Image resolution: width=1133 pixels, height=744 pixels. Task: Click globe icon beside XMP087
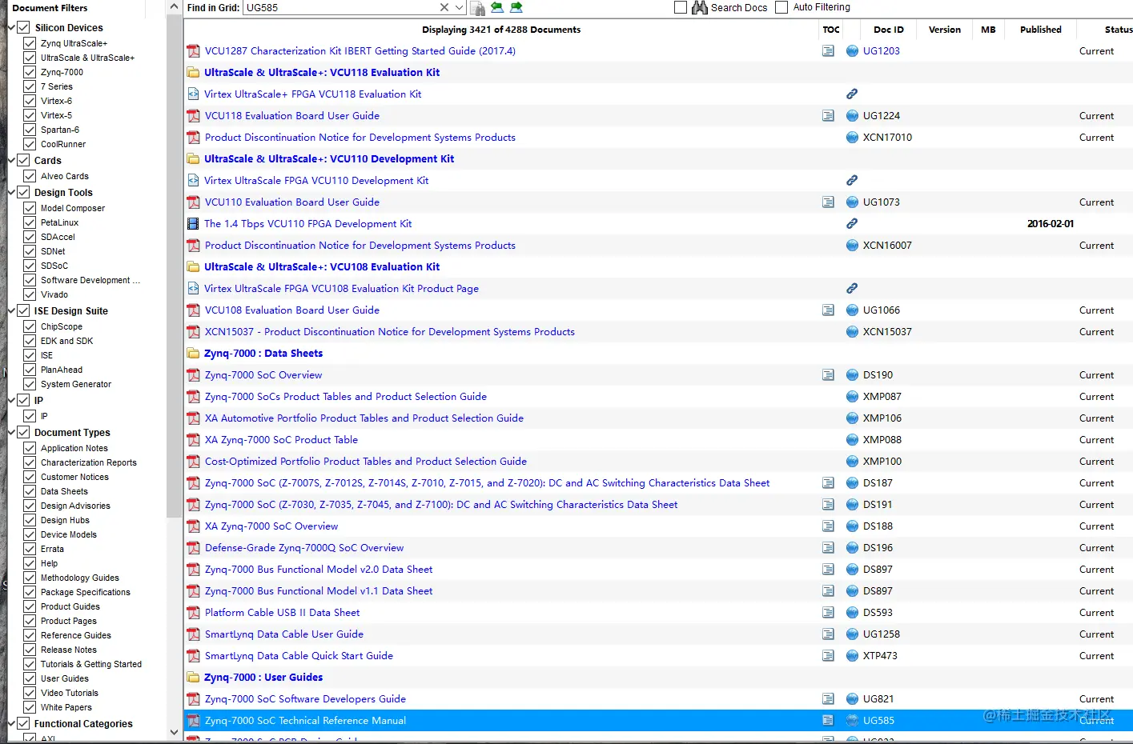pyautogui.click(x=852, y=397)
